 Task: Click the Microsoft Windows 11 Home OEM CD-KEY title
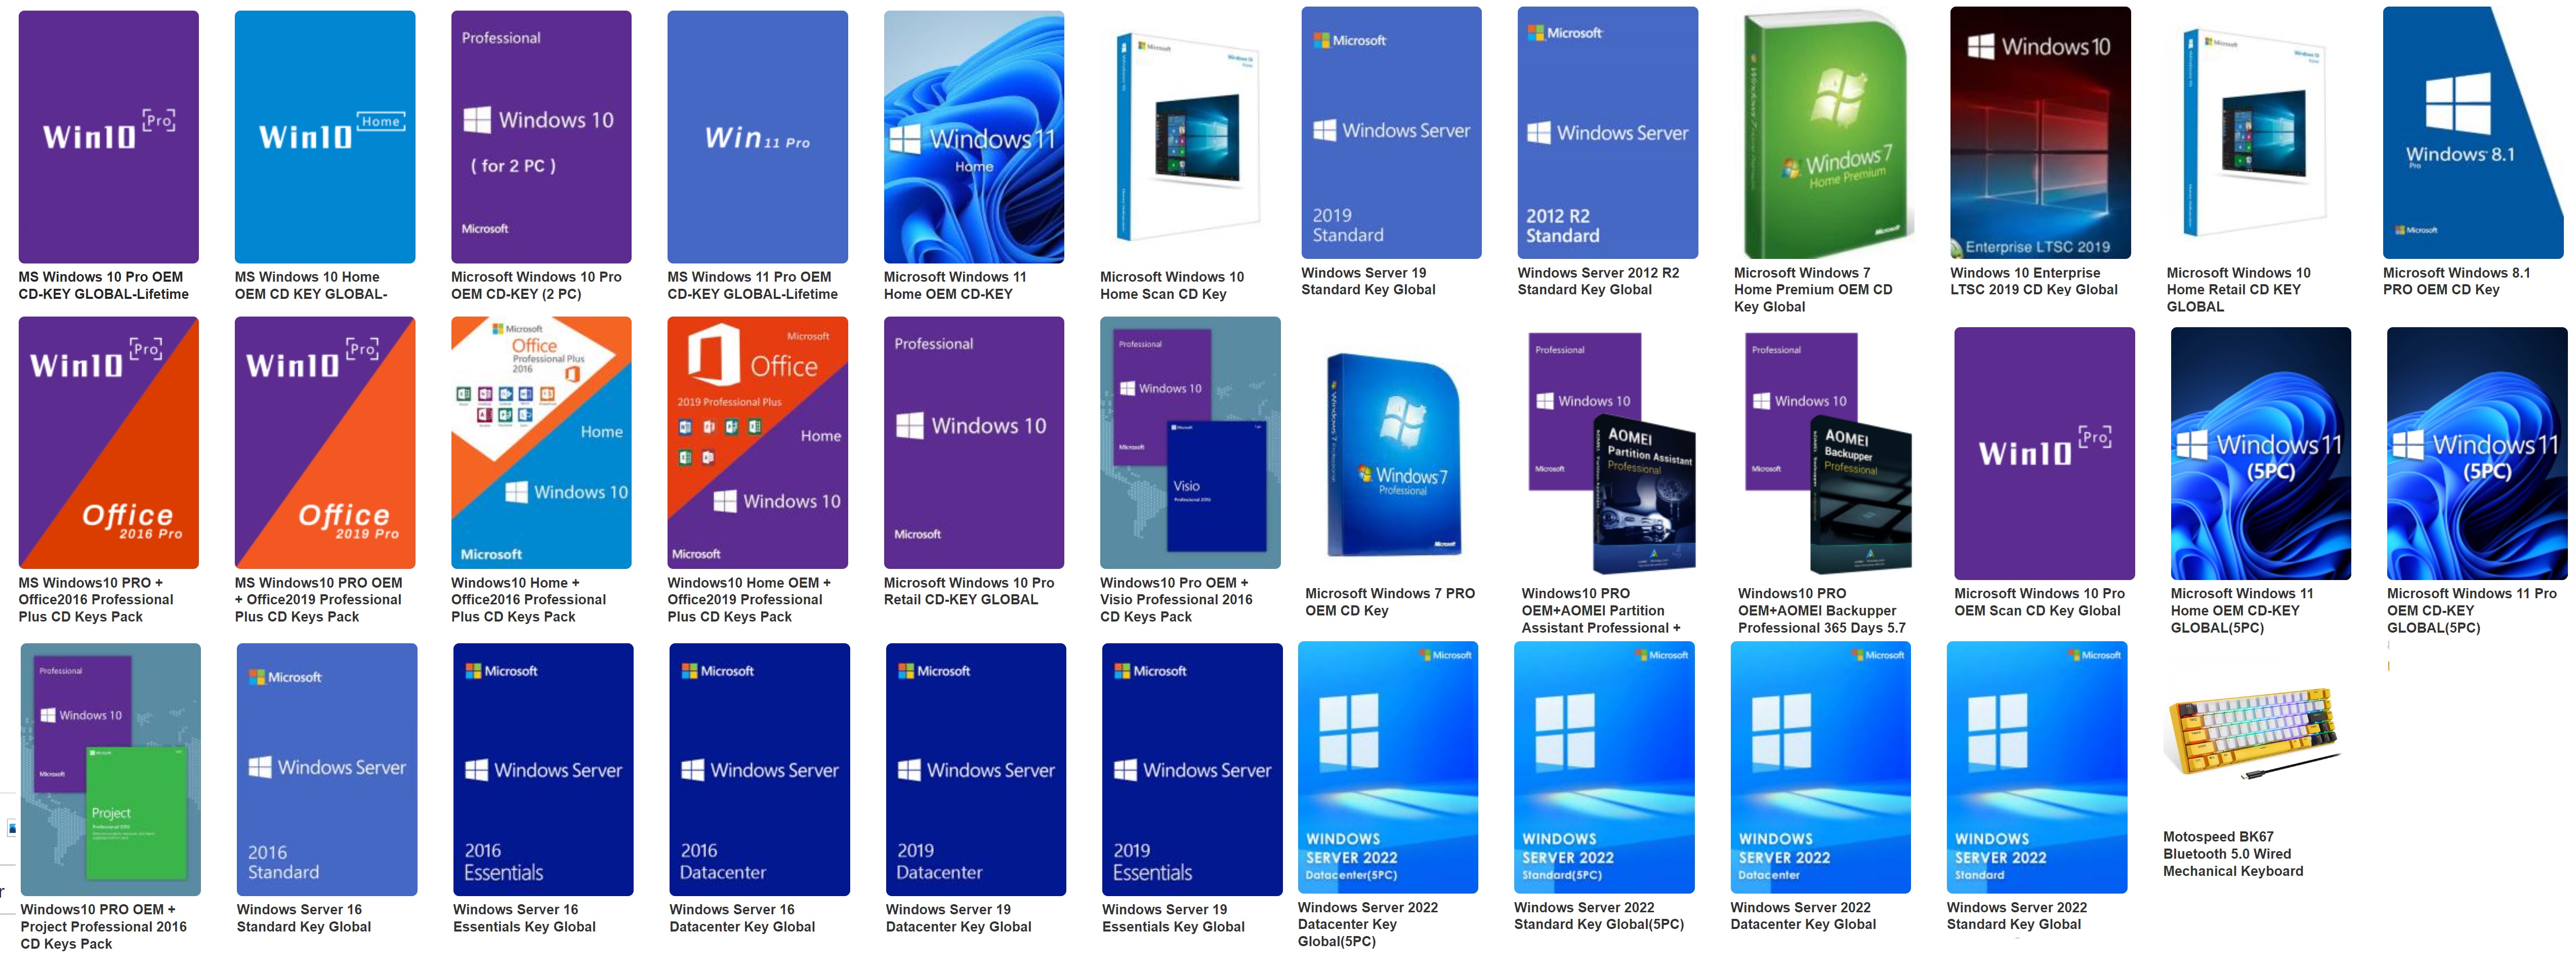coord(954,286)
